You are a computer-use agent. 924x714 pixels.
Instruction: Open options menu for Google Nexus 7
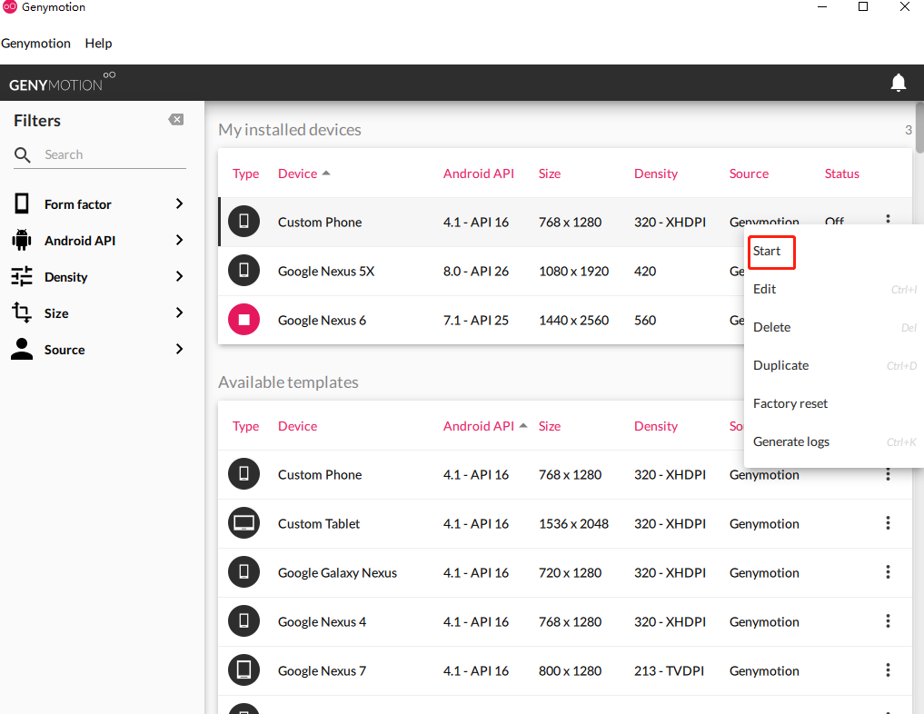[x=888, y=669]
